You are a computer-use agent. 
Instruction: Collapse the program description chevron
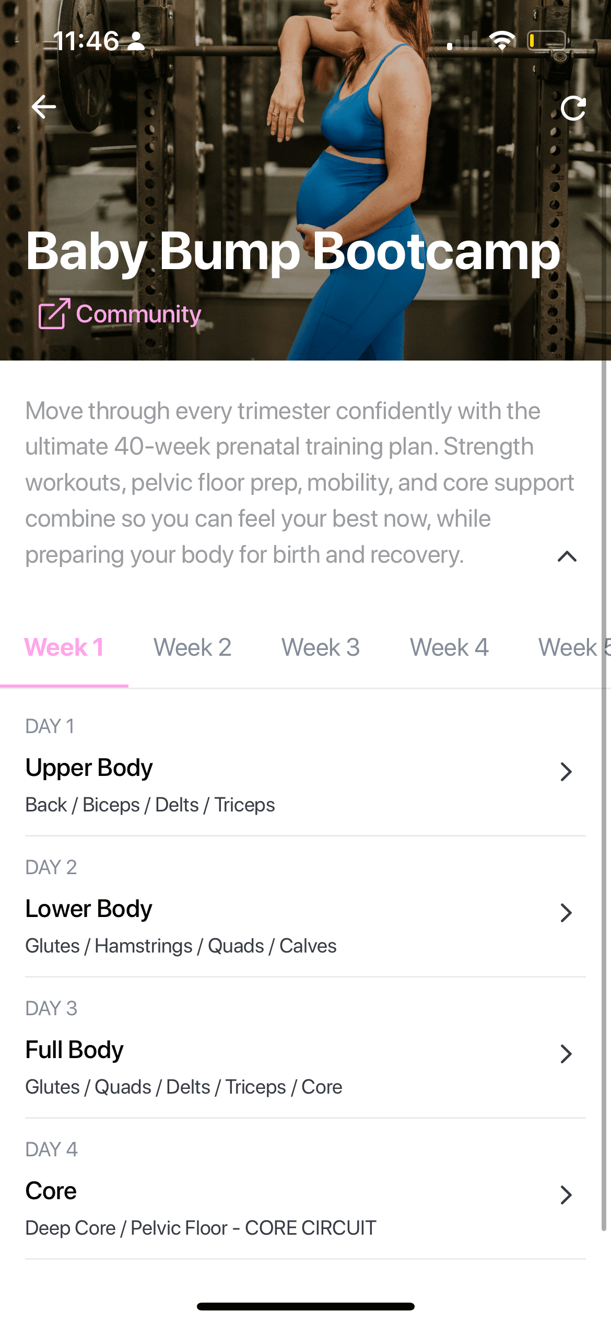pos(567,556)
